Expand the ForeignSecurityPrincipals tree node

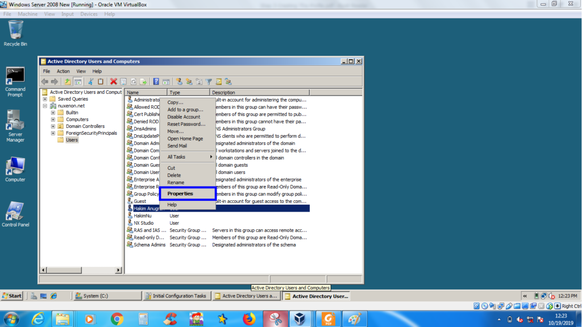click(53, 133)
